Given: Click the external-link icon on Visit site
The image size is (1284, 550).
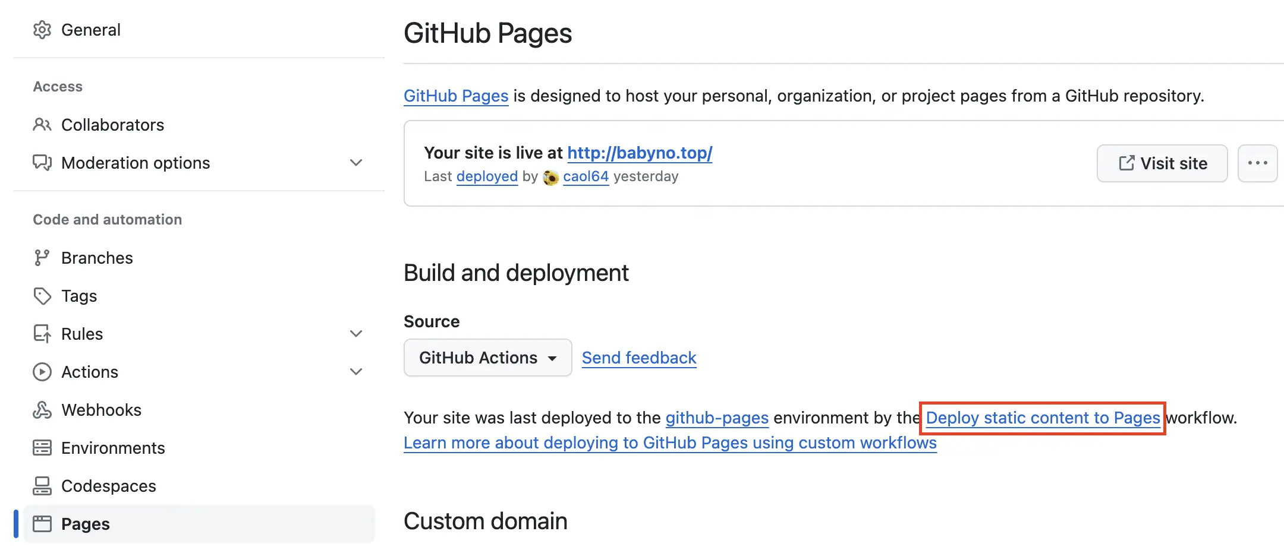Looking at the screenshot, I should [1126, 163].
